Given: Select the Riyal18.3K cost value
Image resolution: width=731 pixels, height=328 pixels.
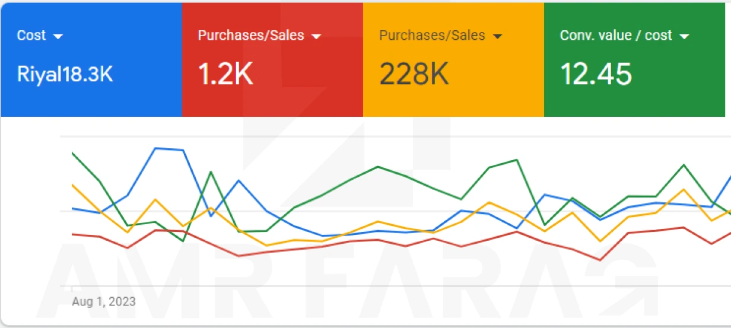Looking at the screenshot, I should point(65,75).
